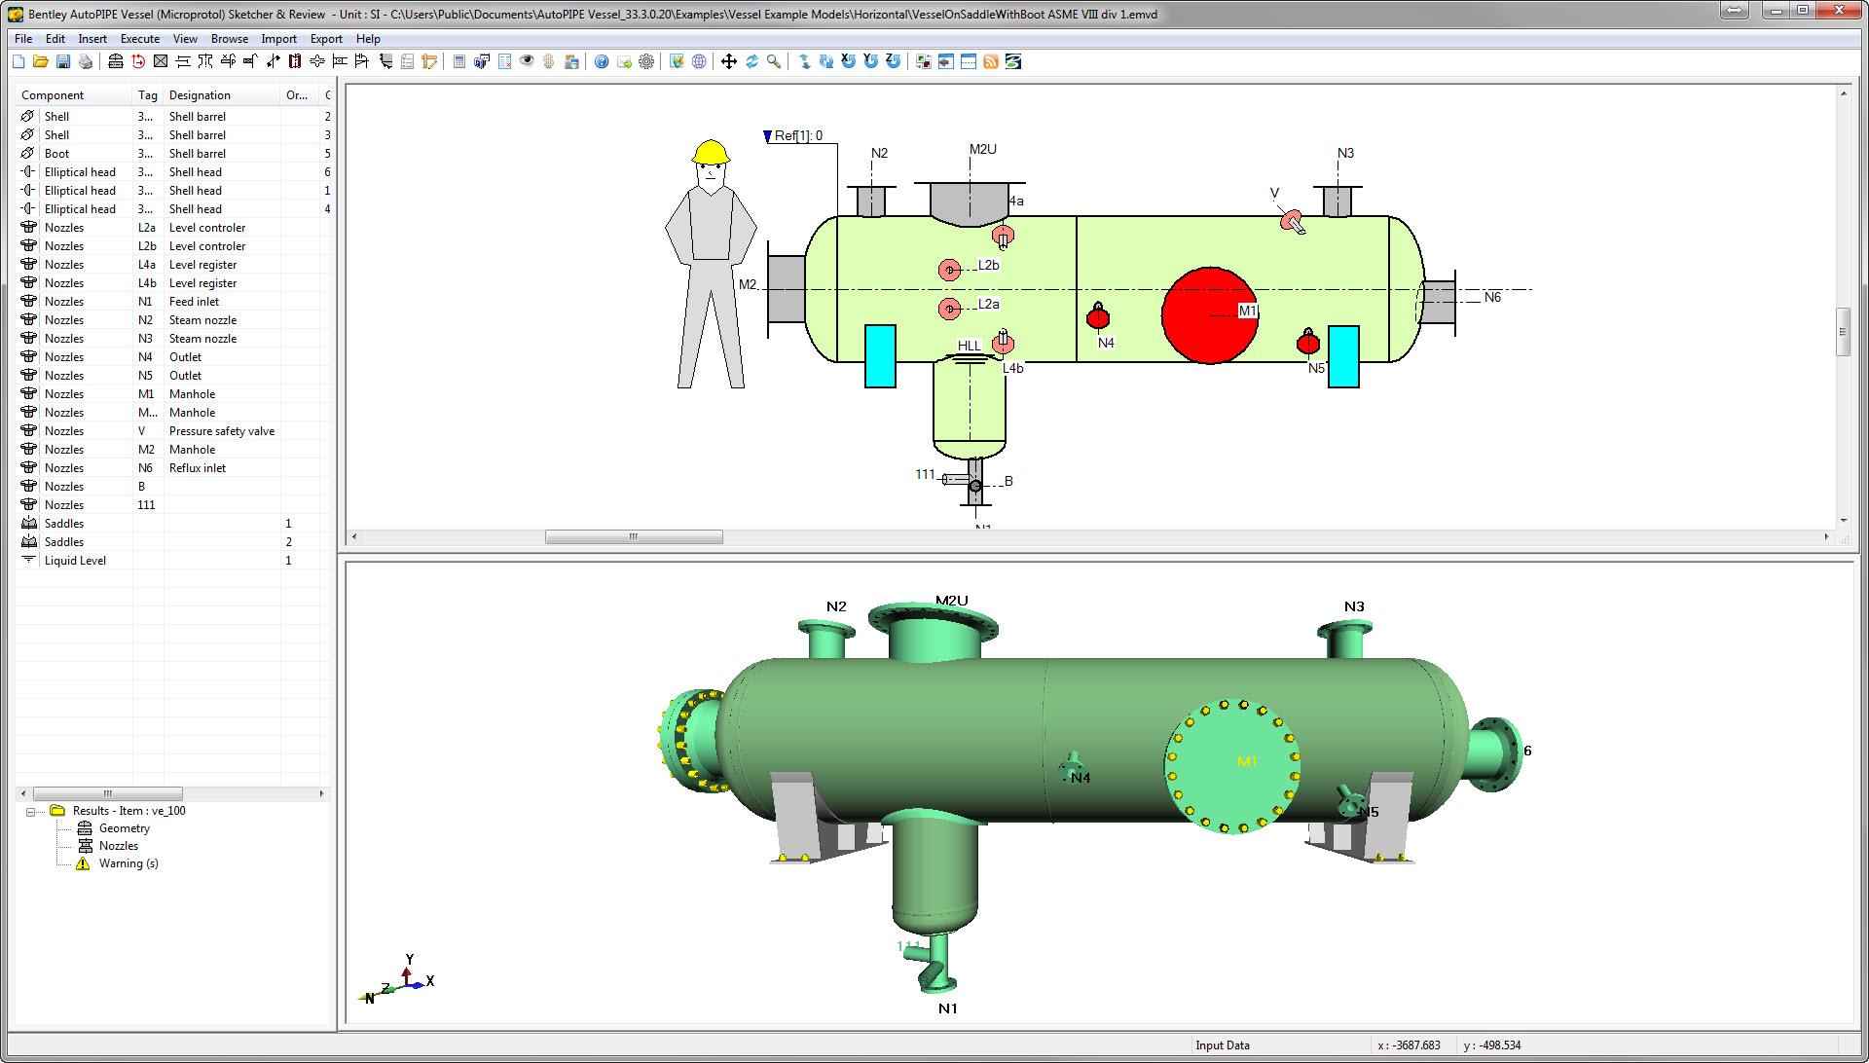The image size is (1869, 1063).
Task: Open help with the blue question mark icon
Action: (602, 61)
